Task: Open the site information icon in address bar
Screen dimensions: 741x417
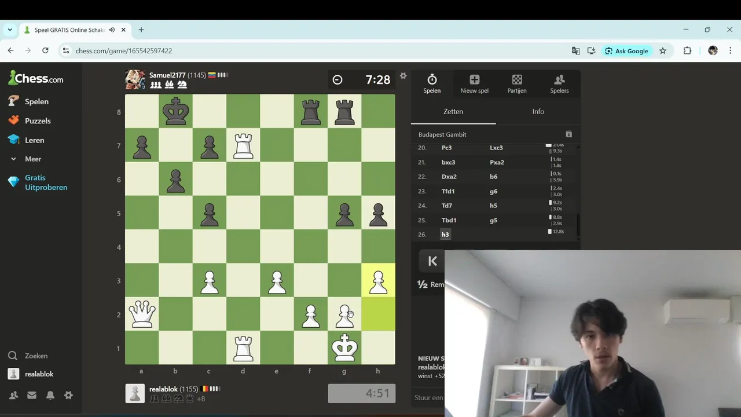Action: coord(66,51)
